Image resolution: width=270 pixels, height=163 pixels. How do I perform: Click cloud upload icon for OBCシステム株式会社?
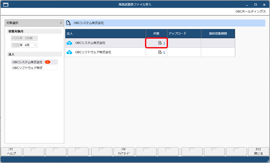69,43
